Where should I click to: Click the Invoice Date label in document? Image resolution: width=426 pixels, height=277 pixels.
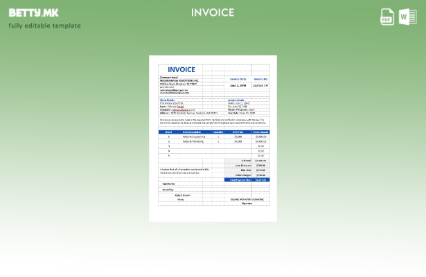[x=238, y=79]
